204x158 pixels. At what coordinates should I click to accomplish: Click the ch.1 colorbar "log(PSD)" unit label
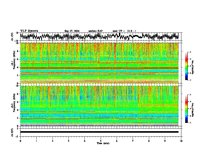(193, 67)
